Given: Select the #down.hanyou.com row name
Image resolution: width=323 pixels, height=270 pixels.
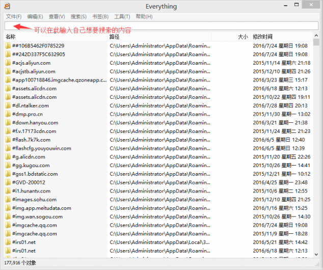Looking at the screenshot, I should (35, 123).
